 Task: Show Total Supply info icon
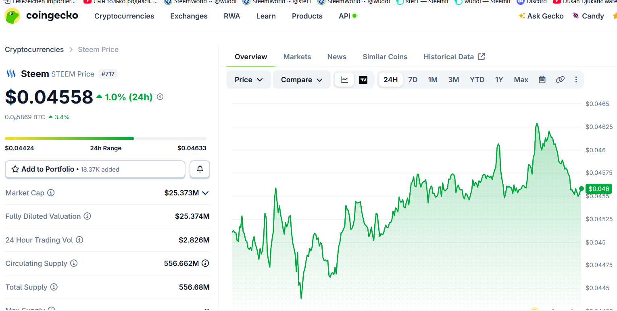(x=54, y=287)
